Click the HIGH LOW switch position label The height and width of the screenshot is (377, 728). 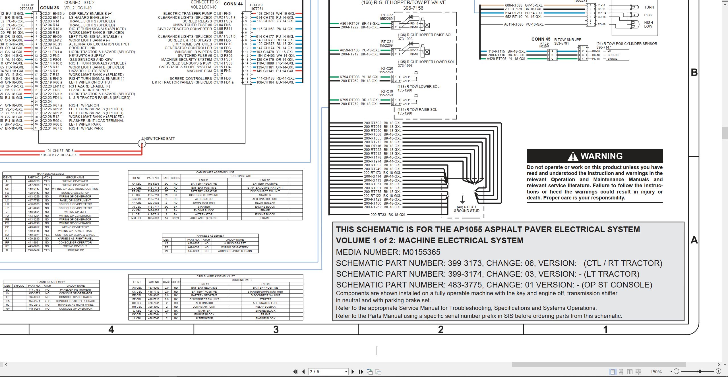648,24
